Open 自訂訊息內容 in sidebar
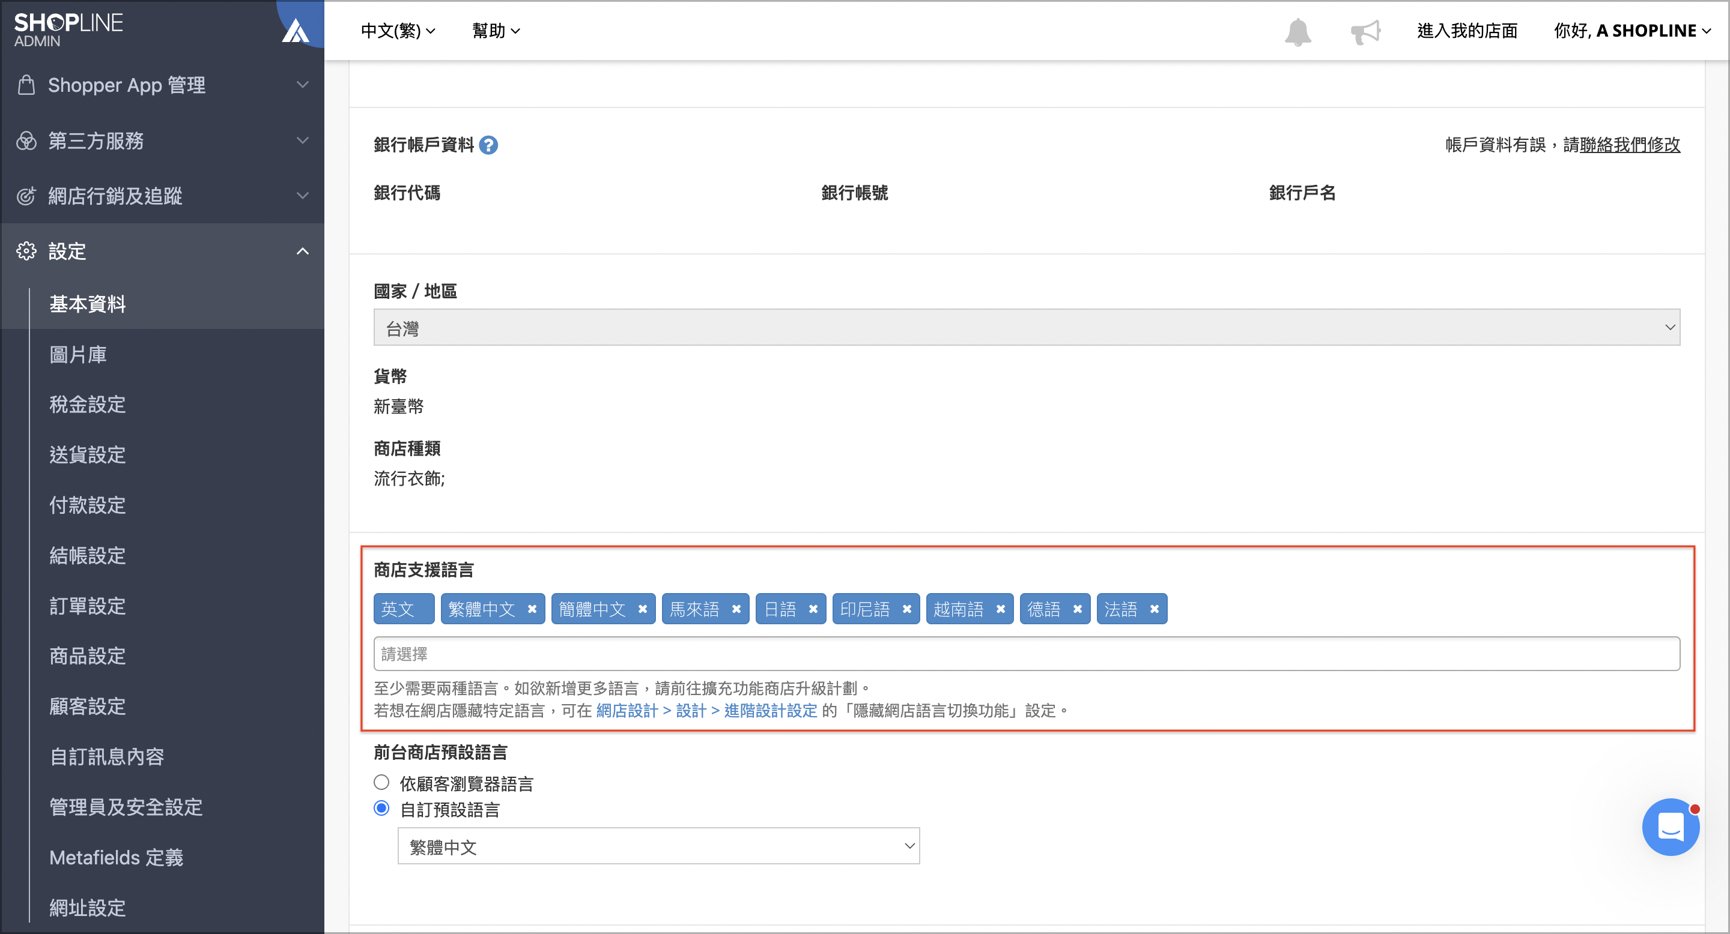Image resolution: width=1730 pixels, height=934 pixels. [x=107, y=757]
